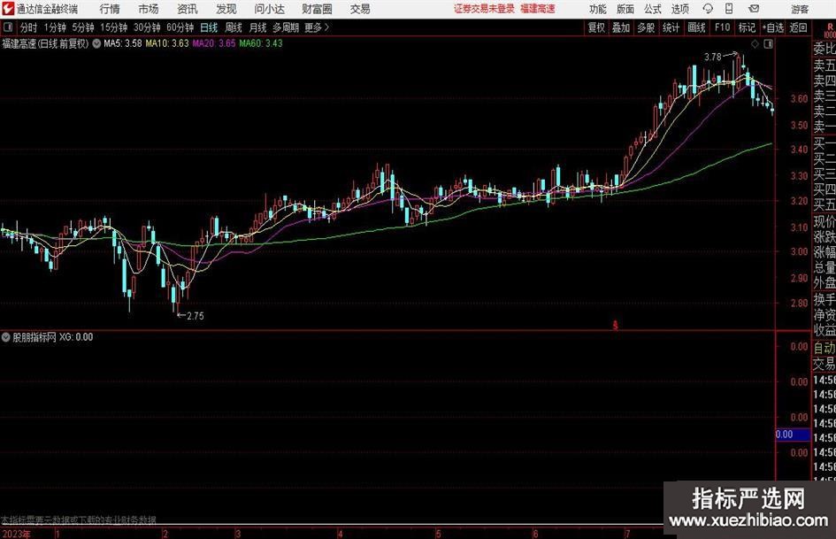The width and height of the screenshot is (836, 539).
Task: Click the F10 company info button
Action: pyautogui.click(x=723, y=27)
